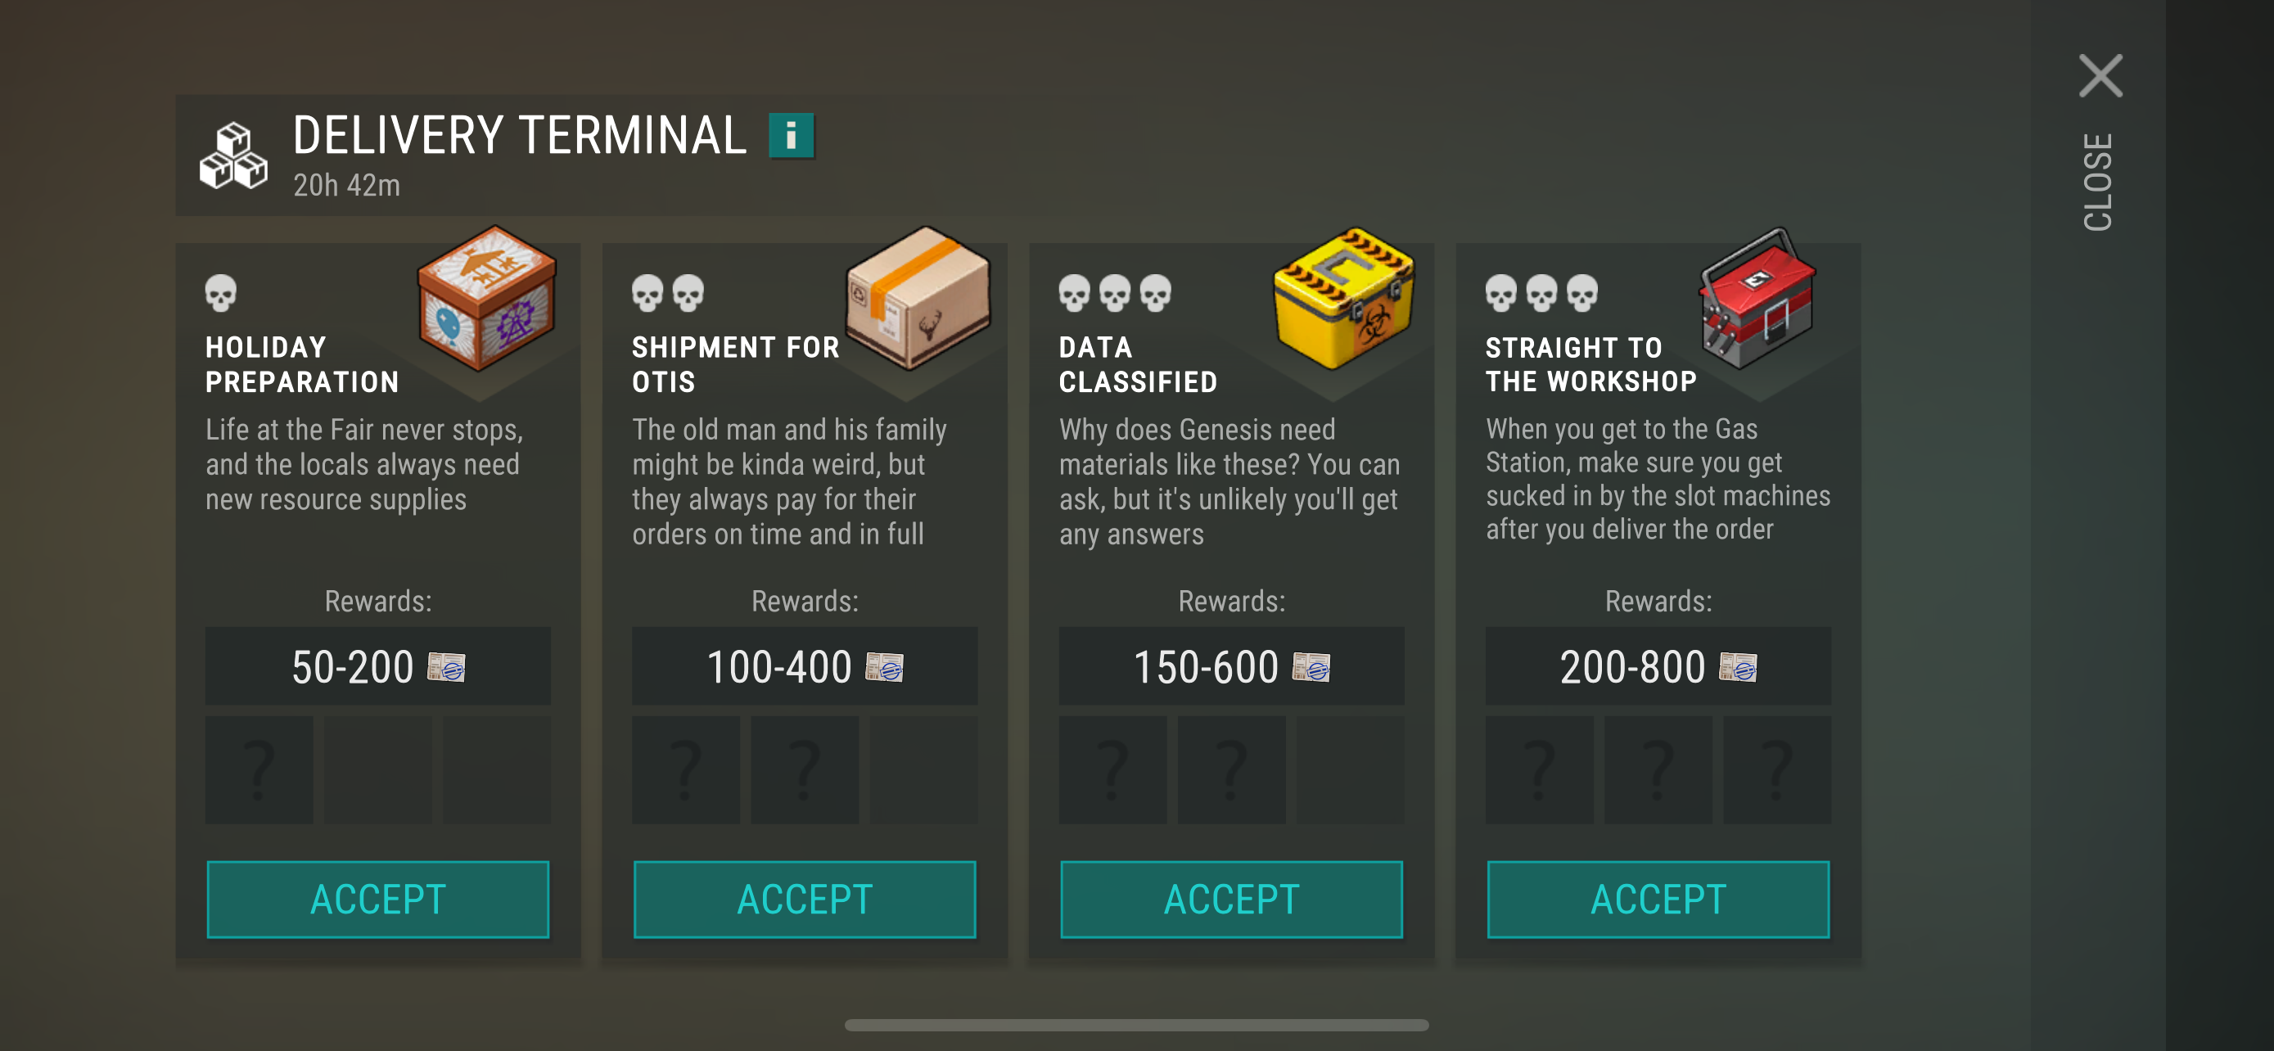This screenshot has height=1051, width=2274.
Task: Accept the Data Classified delivery
Action: point(1230,898)
